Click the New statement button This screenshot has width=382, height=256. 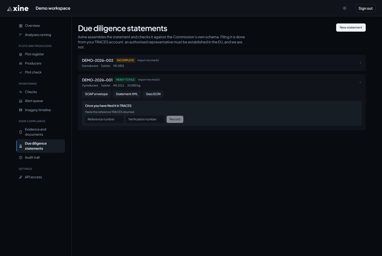point(351,28)
